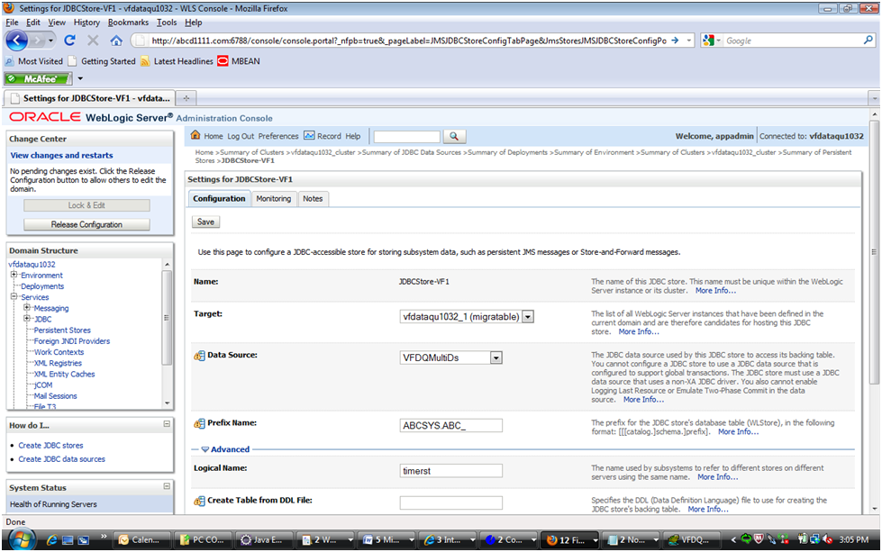Open View changes and restarts link

61,155
